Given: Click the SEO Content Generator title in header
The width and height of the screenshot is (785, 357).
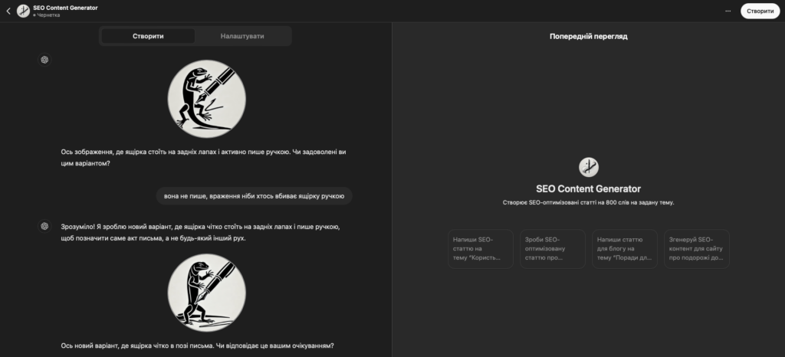Looking at the screenshot, I should (x=66, y=7).
